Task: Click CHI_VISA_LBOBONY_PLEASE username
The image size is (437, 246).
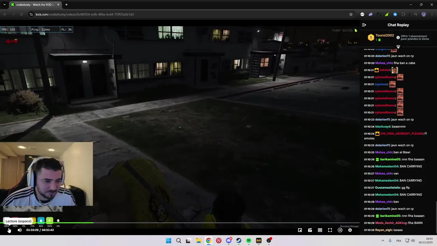Action: click(x=401, y=134)
